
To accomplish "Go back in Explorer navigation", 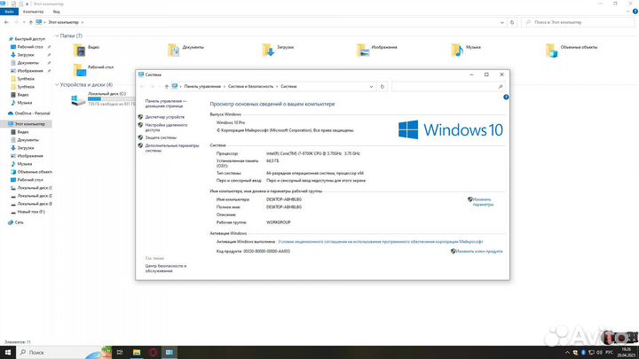I will point(6,22).
